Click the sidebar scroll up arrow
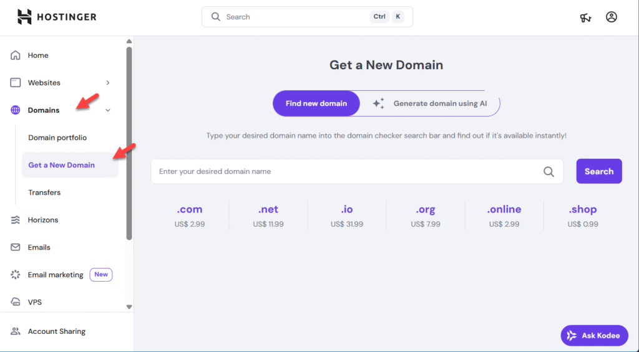This screenshot has width=639, height=352. (x=129, y=42)
